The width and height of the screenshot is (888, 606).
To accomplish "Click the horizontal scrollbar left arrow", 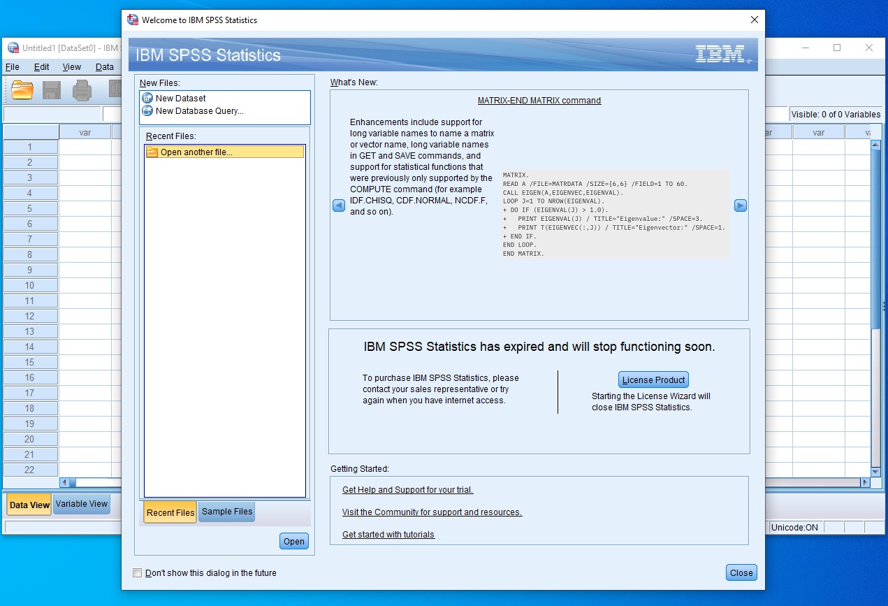I will (64, 482).
